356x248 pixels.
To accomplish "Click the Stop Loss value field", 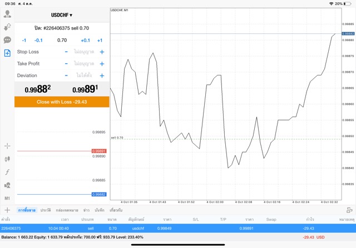I will tap(84, 52).
